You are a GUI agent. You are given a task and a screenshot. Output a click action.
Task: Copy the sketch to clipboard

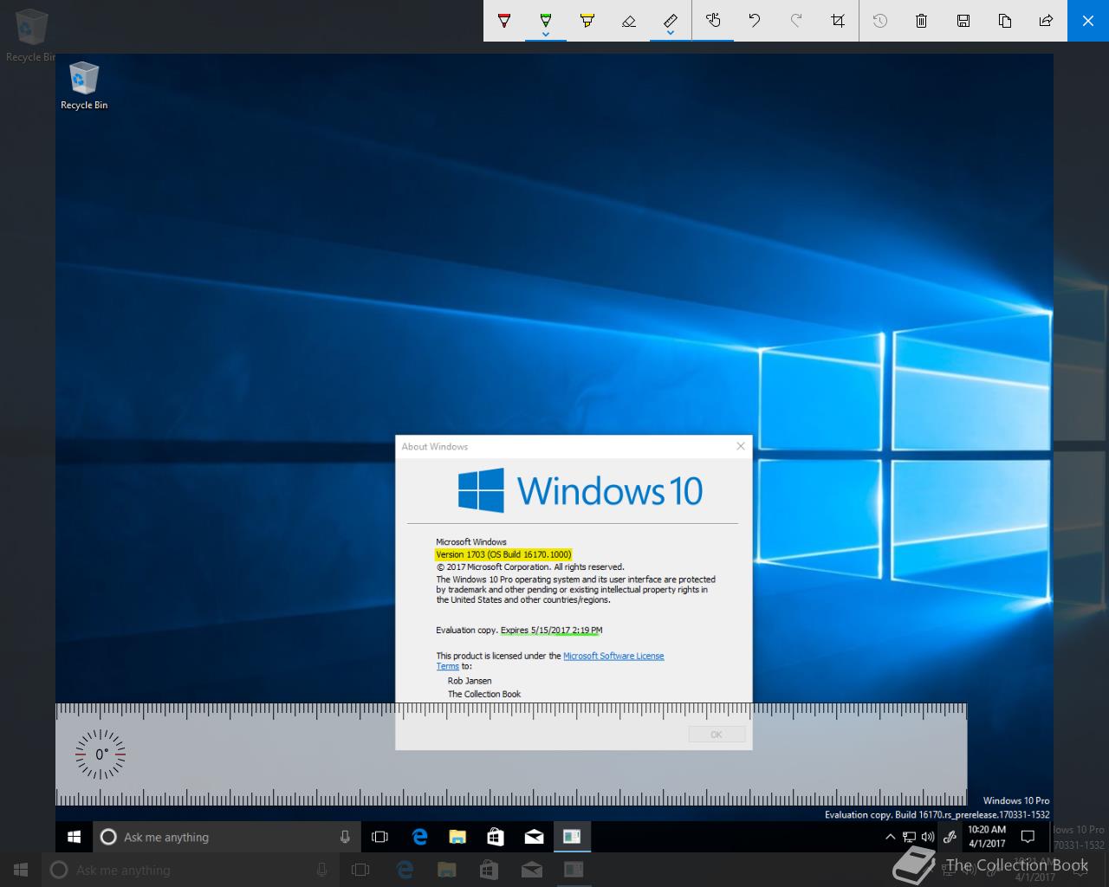point(1005,20)
